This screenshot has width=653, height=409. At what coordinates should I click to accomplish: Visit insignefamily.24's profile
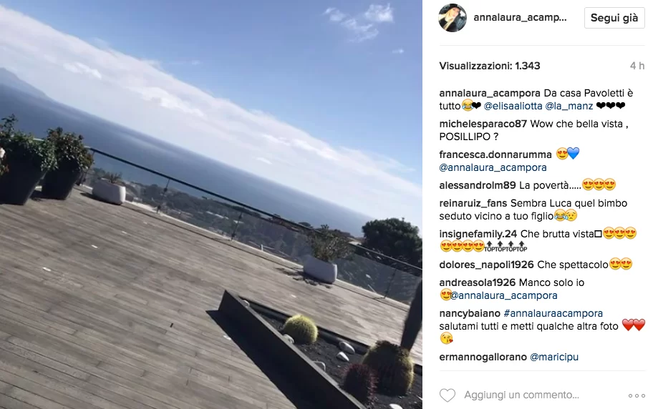pyautogui.click(x=478, y=234)
